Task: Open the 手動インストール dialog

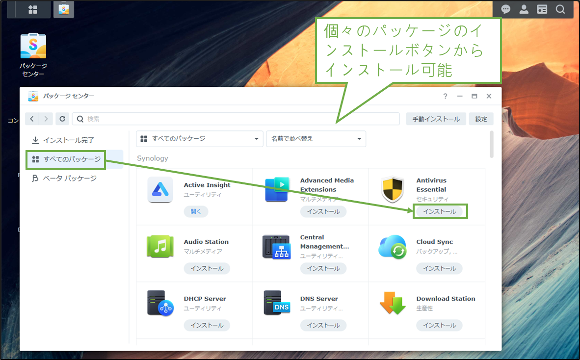Action: tap(436, 119)
